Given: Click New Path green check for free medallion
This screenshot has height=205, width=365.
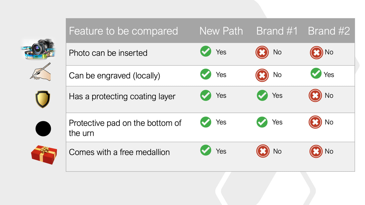Looking at the screenshot, I should [206, 150].
